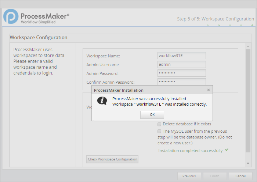Click the first step indicator dot
Screen dimensions: 257x182
207,26
